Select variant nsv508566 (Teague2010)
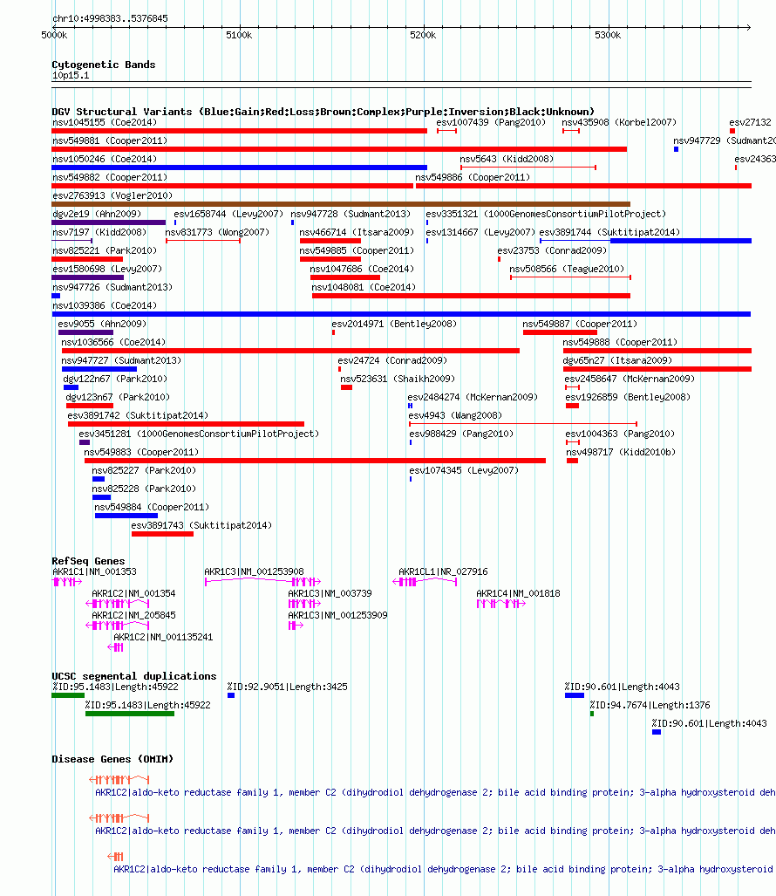Viewport: 776px width, 896px height. point(567,269)
